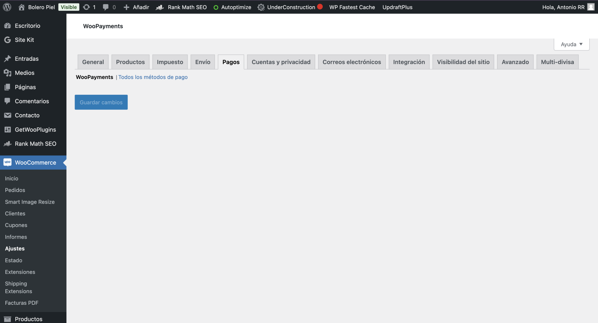Open the Correos electrónicos tab
The height and width of the screenshot is (323, 598).
point(352,62)
